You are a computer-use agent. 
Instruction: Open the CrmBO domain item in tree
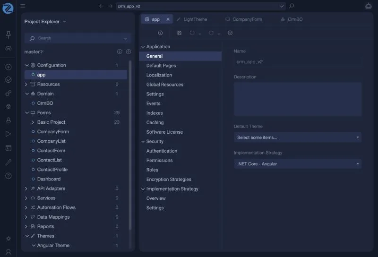click(45, 103)
